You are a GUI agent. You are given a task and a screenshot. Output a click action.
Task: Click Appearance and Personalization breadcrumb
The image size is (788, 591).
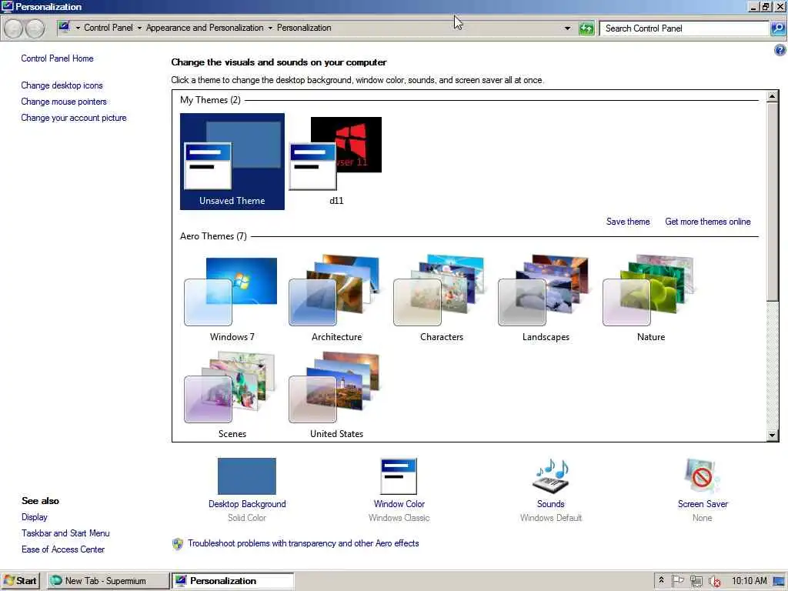(x=205, y=28)
